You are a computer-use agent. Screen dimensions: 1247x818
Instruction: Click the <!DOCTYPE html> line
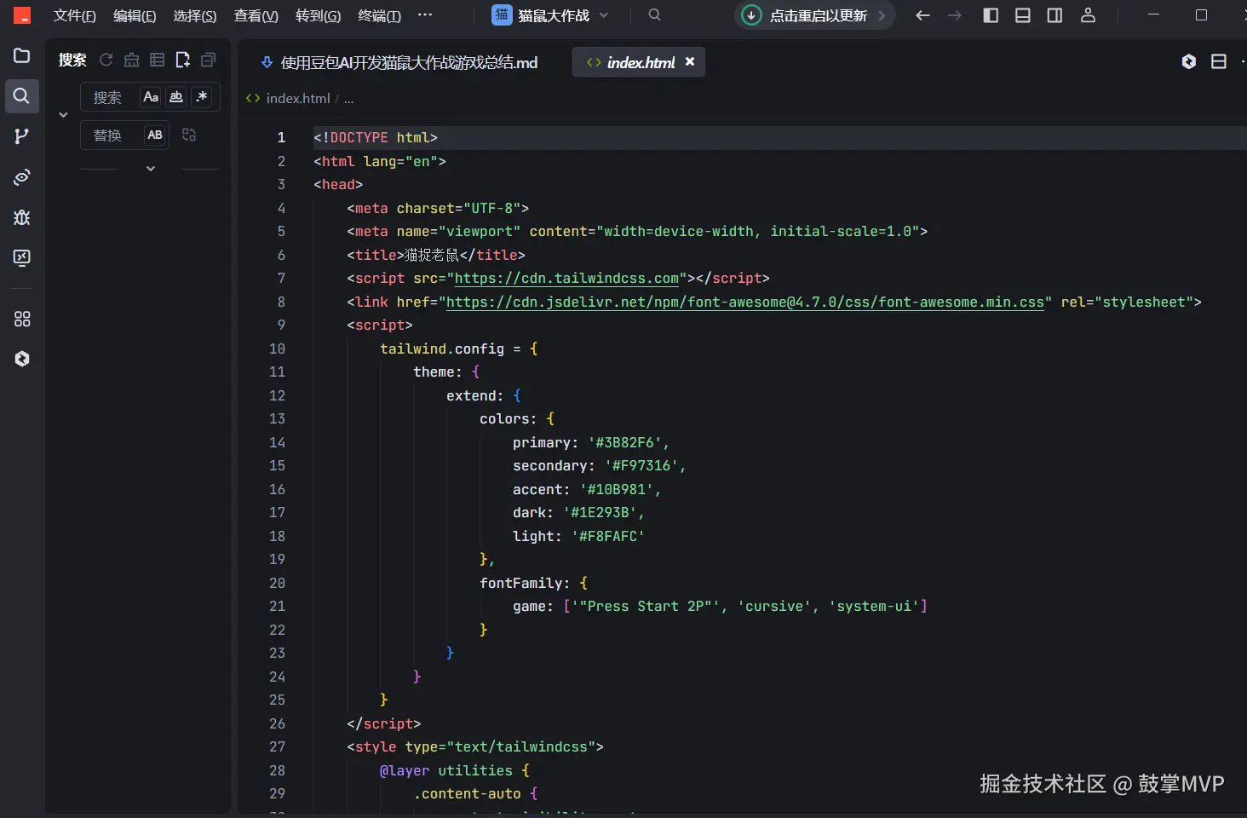pyautogui.click(x=375, y=138)
